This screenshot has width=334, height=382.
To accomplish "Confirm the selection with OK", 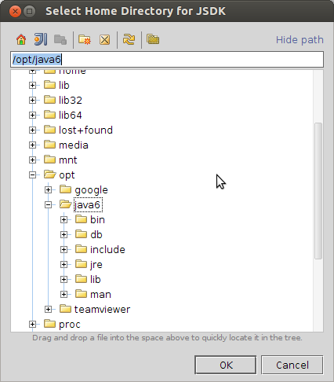I will pos(226,365).
